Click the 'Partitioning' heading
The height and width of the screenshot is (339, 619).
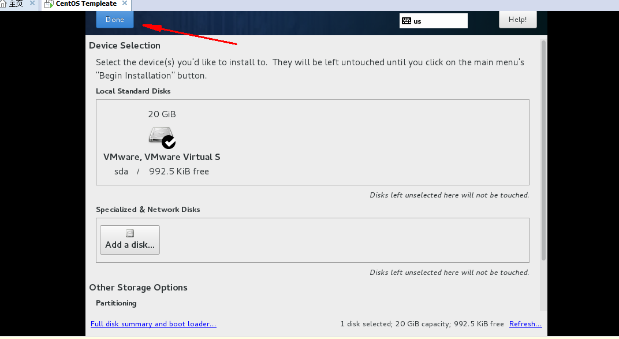click(116, 303)
